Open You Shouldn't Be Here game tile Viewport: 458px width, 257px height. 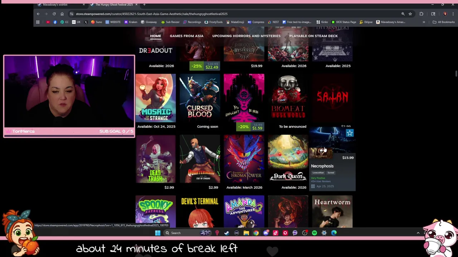tap(244, 98)
